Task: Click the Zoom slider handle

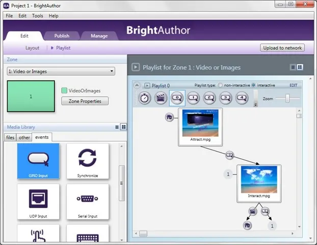Action: point(287,98)
